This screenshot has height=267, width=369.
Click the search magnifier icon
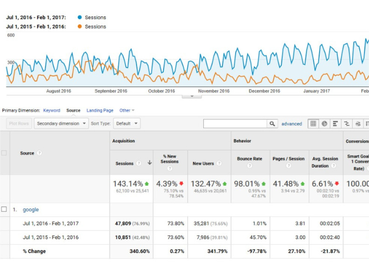click(272, 124)
